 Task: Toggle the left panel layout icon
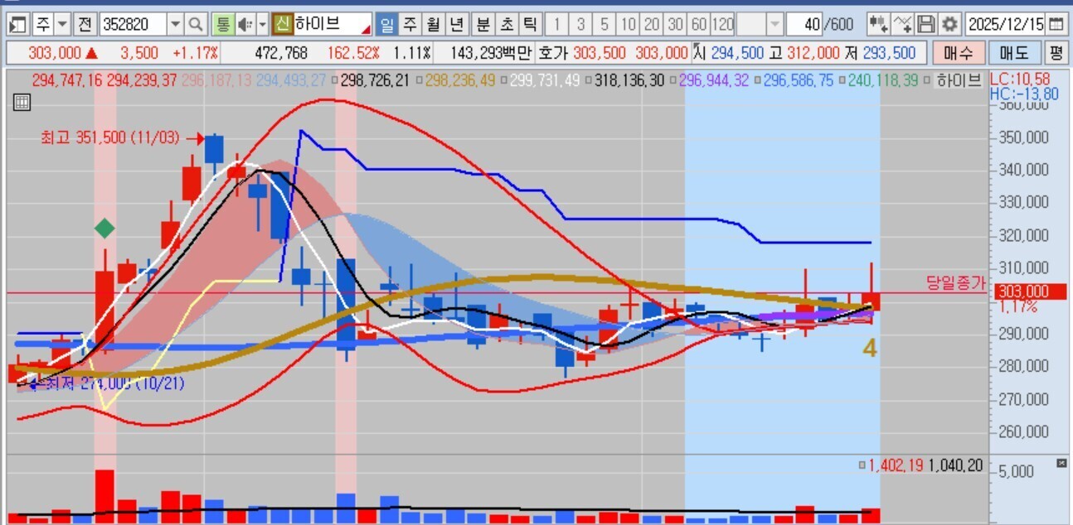click(x=18, y=24)
